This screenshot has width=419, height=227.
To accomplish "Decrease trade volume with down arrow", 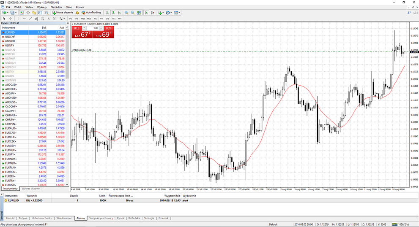I will coord(84,28).
